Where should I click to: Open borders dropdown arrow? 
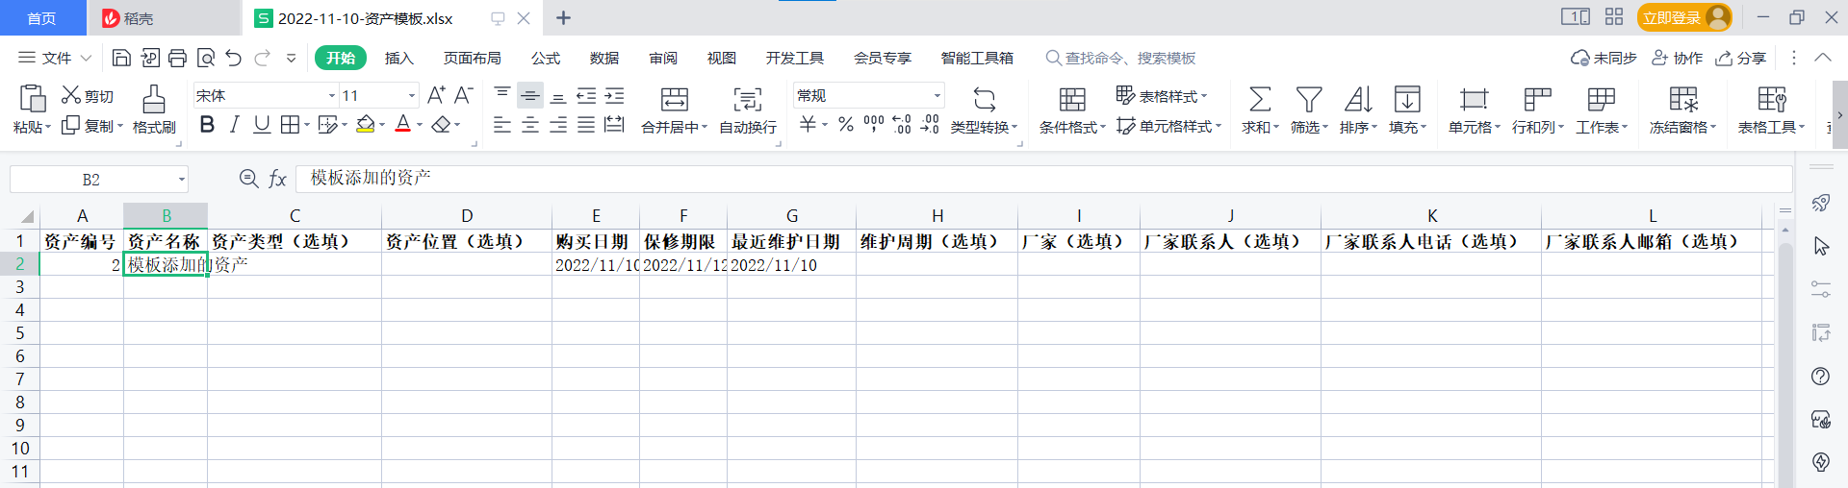pos(307,125)
